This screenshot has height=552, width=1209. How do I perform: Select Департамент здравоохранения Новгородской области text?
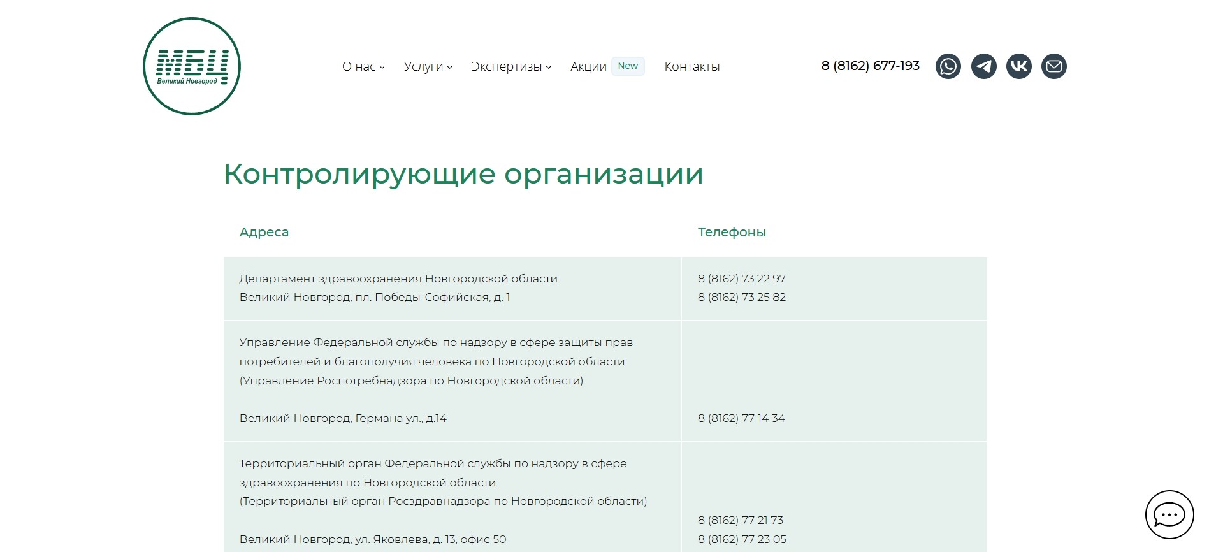[398, 279]
